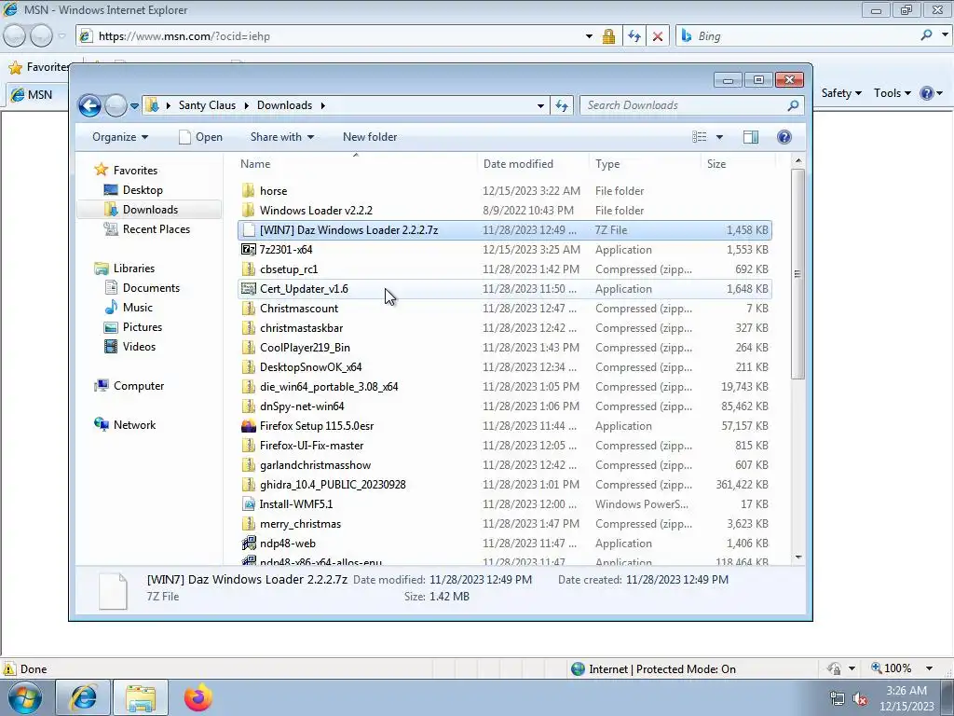Image resolution: width=954 pixels, height=716 pixels.
Task: Refresh the Downloads folder in Explorer
Action: point(562,106)
